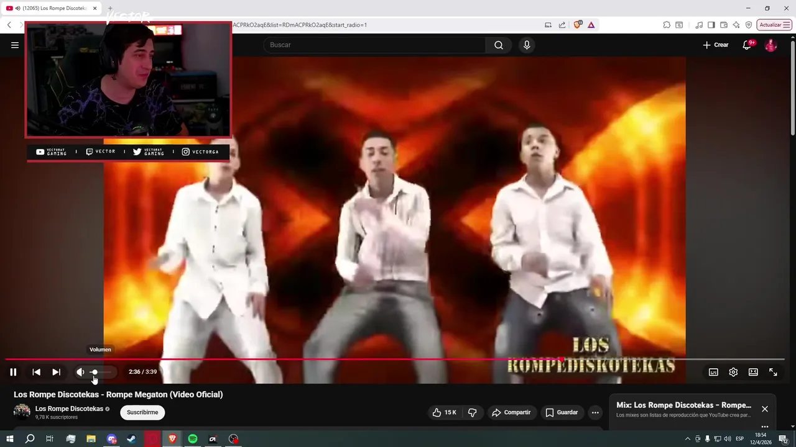Open the Windows Start menu
The image size is (796, 447).
pyautogui.click(x=9, y=439)
